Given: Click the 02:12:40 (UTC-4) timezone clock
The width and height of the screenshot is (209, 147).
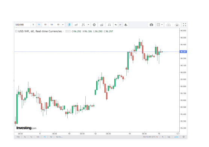Looking at the screenshot, I should tap(150, 137).
